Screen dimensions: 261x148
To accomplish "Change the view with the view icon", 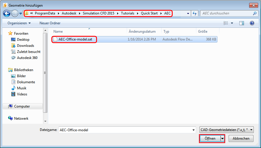I will click(x=225, y=23).
